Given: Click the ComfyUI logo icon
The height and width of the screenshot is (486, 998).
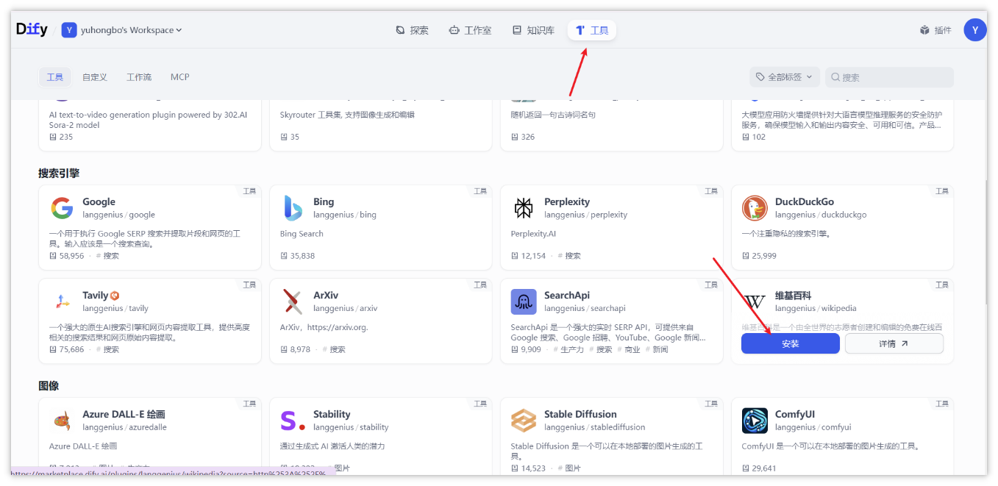Looking at the screenshot, I should click(x=755, y=421).
